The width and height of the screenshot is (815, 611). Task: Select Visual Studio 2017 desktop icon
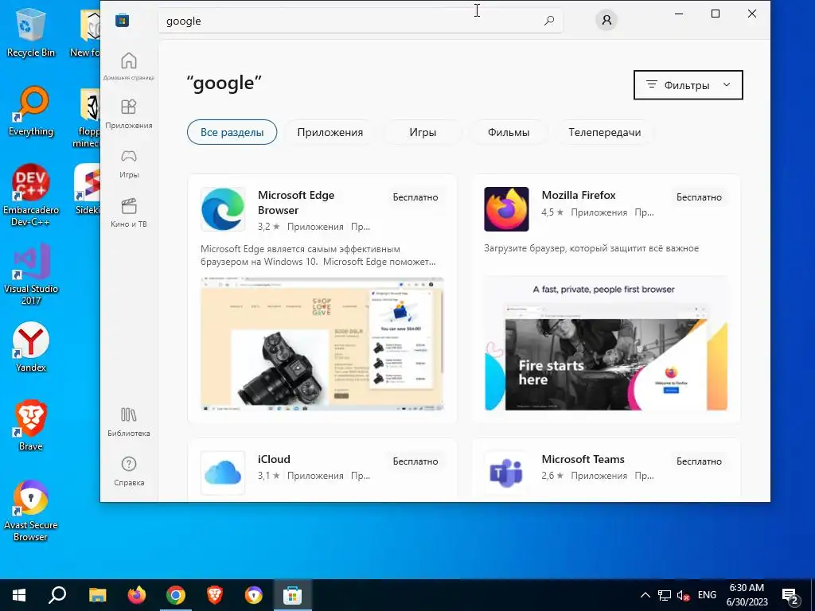(x=31, y=274)
